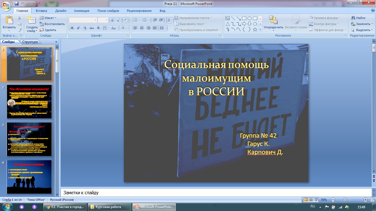Screen dimensions: 376x211
Task: Toggle bold (Ж) formatting
Action: click(x=72, y=28)
